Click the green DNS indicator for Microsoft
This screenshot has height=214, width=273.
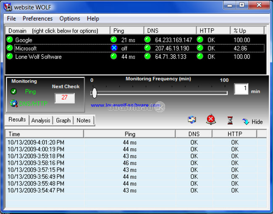(x=148, y=48)
